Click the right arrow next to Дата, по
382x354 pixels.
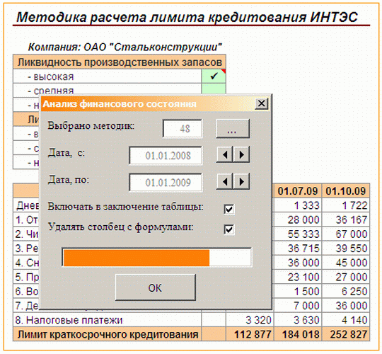(241, 181)
